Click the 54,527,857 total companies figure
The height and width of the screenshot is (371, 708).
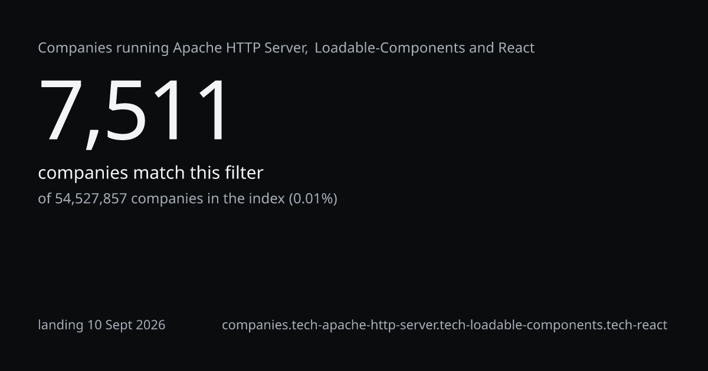click(x=91, y=198)
